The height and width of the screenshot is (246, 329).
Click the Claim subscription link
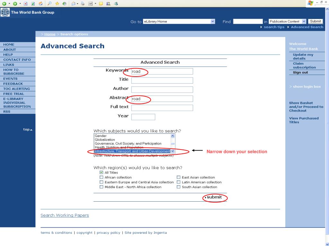304,65
